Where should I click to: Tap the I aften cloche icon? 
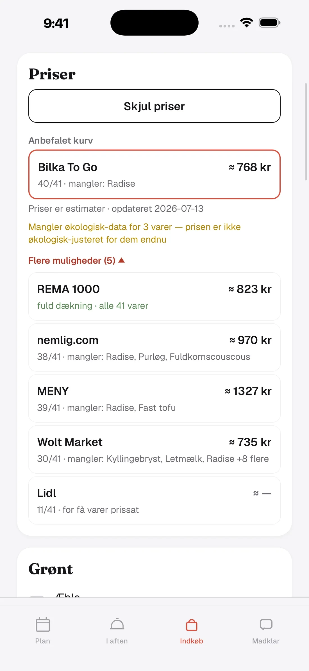tap(117, 624)
